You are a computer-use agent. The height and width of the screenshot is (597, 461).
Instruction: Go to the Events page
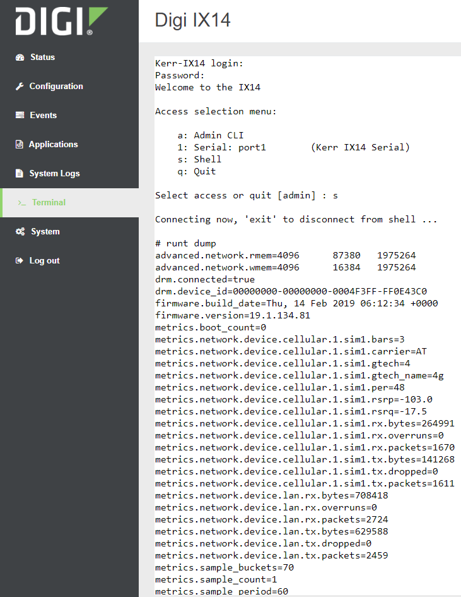(x=44, y=115)
